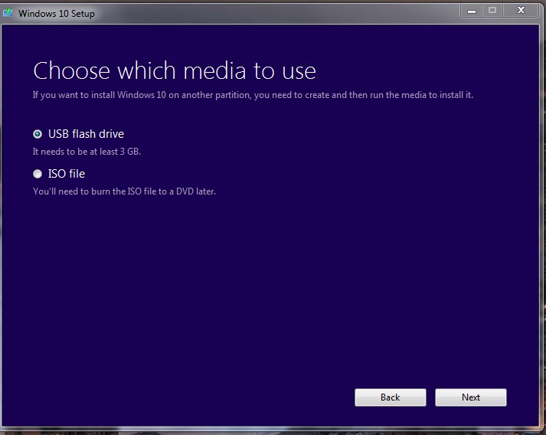Go back with the Back button

391,397
